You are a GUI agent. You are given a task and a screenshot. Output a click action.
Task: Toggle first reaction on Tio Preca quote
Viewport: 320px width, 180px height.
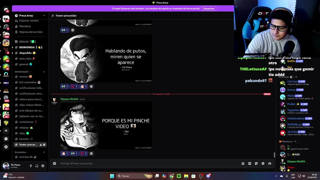pyautogui.click(x=65, y=86)
